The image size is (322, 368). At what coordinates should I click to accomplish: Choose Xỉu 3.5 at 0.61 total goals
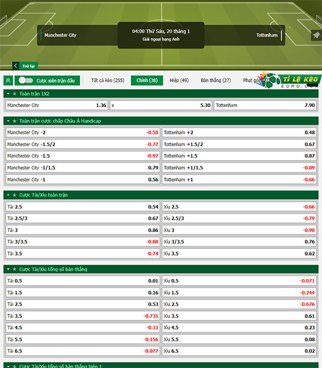(x=239, y=316)
